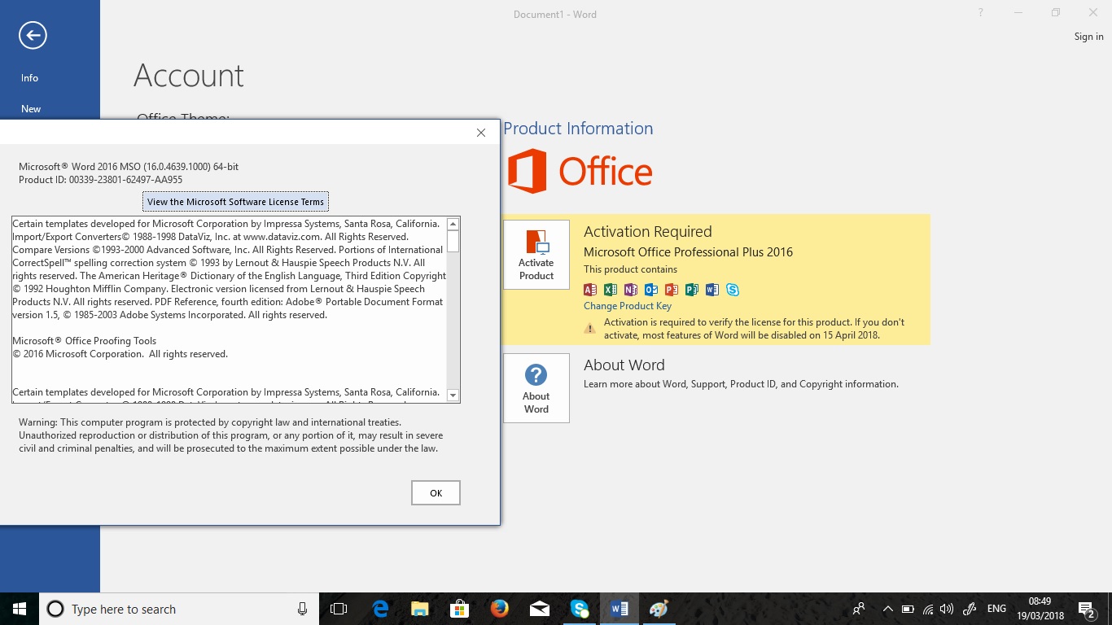Viewport: 1112px width, 625px height.
Task: Open the Action Center notifications icon
Action: 1086,609
